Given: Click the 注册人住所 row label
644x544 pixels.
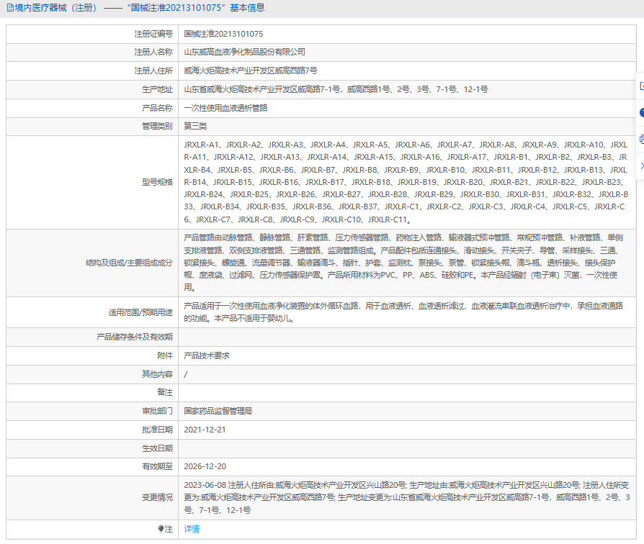Looking at the screenshot, I should coord(153,71).
